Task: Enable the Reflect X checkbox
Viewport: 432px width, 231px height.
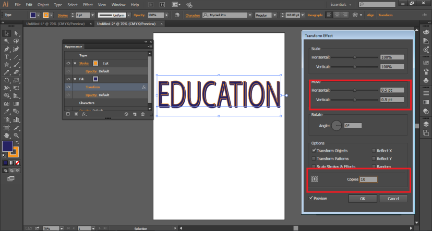Action: 374,151
